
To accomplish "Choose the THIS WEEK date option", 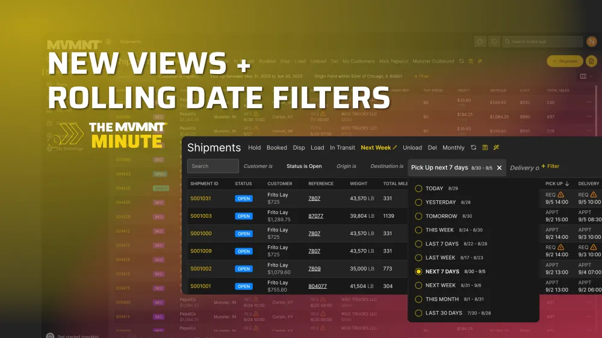I will [x=418, y=230].
